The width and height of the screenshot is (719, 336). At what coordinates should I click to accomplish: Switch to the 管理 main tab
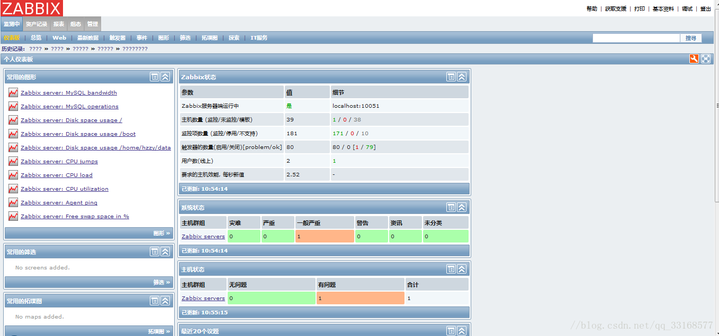point(93,24)
